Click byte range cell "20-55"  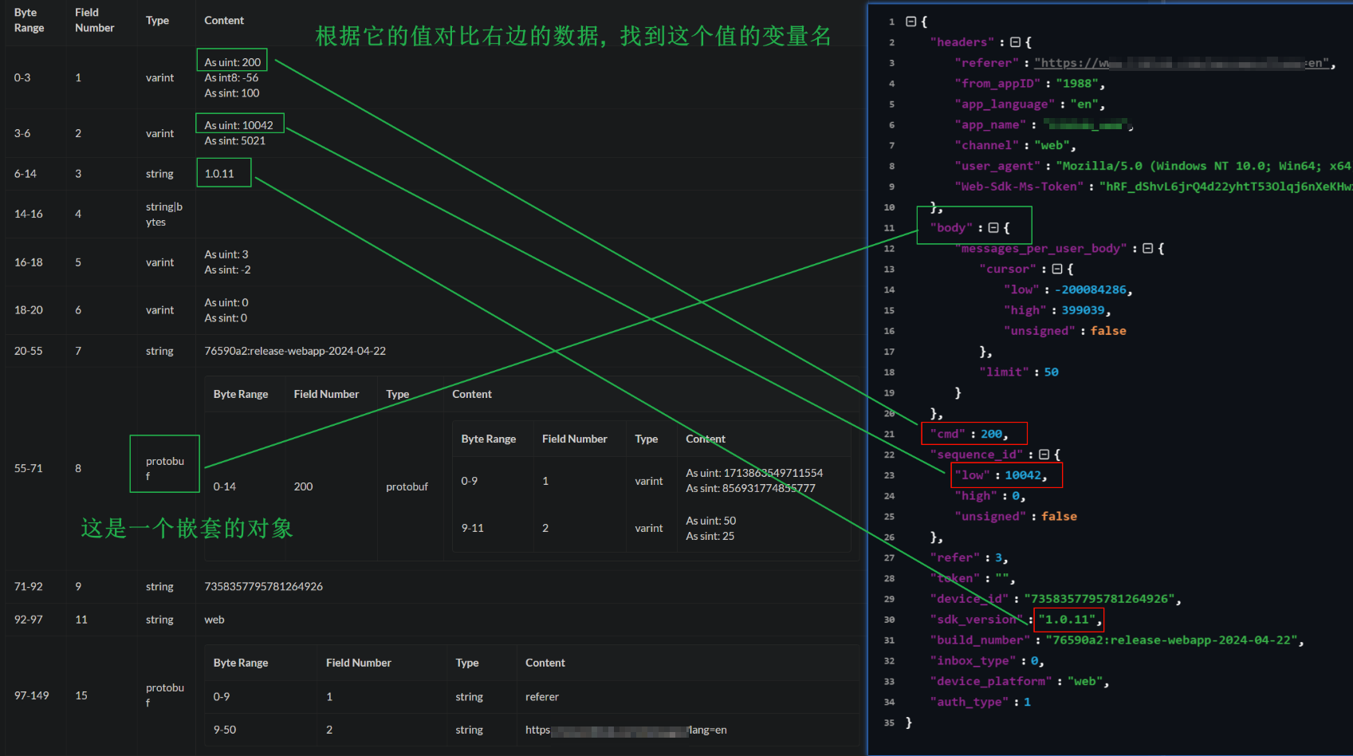pyautogui.click(x=29, y=351)
